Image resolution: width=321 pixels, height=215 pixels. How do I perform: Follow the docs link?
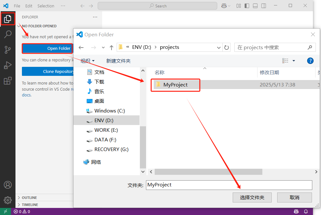tap(26, 95)
